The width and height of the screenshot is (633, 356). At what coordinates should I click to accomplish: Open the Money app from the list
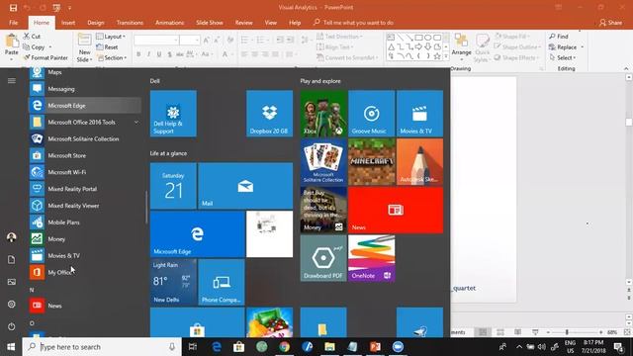[85, 239]
